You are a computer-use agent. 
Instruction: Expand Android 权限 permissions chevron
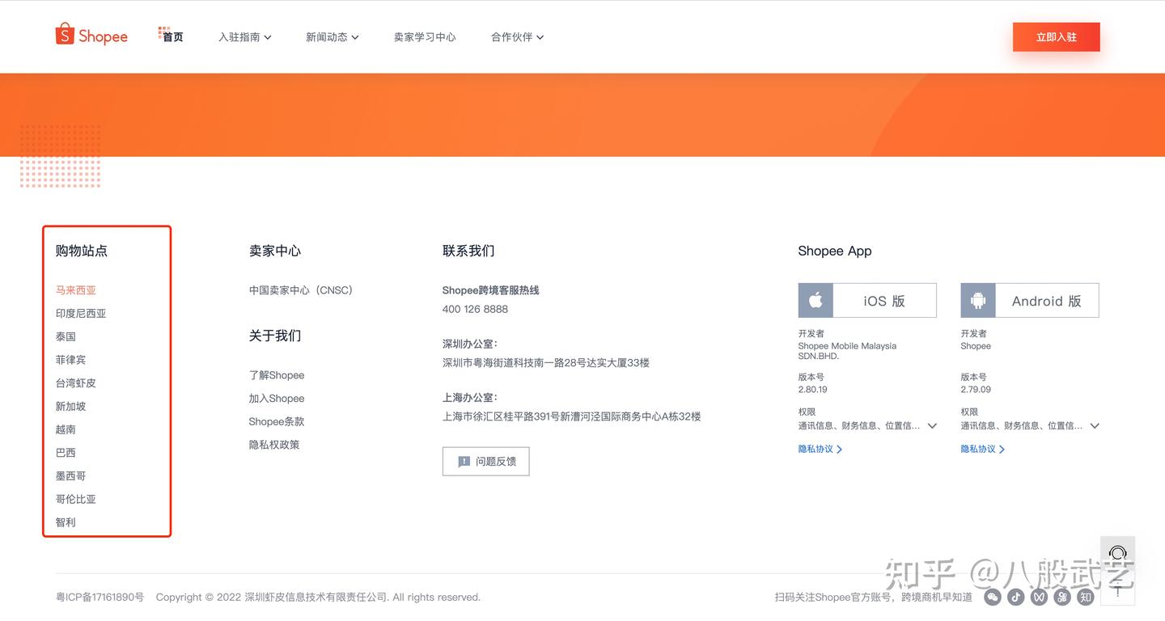(x=1095, y=426)
